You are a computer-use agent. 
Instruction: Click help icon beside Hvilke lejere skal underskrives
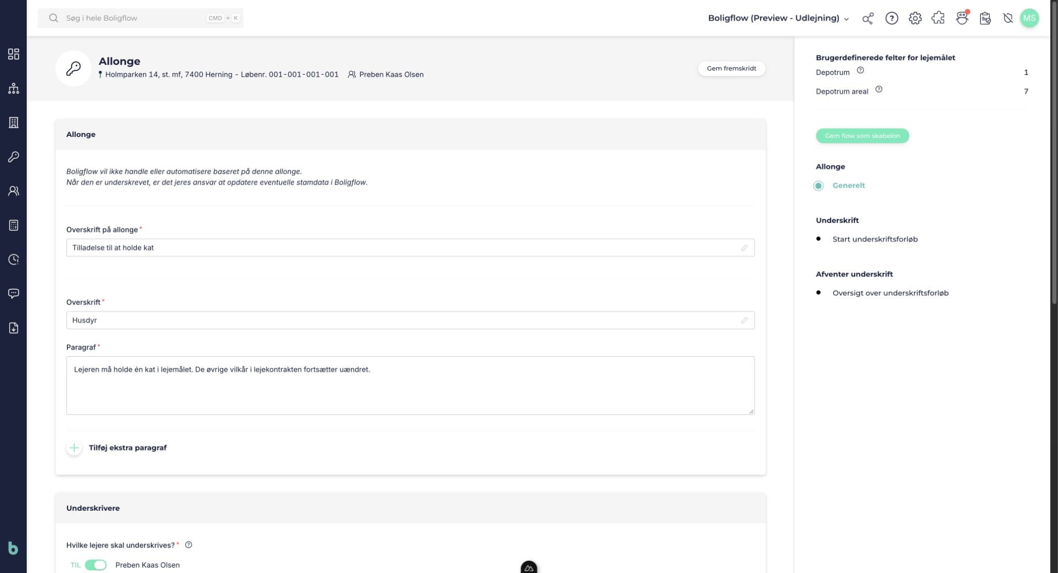(189, 544)
